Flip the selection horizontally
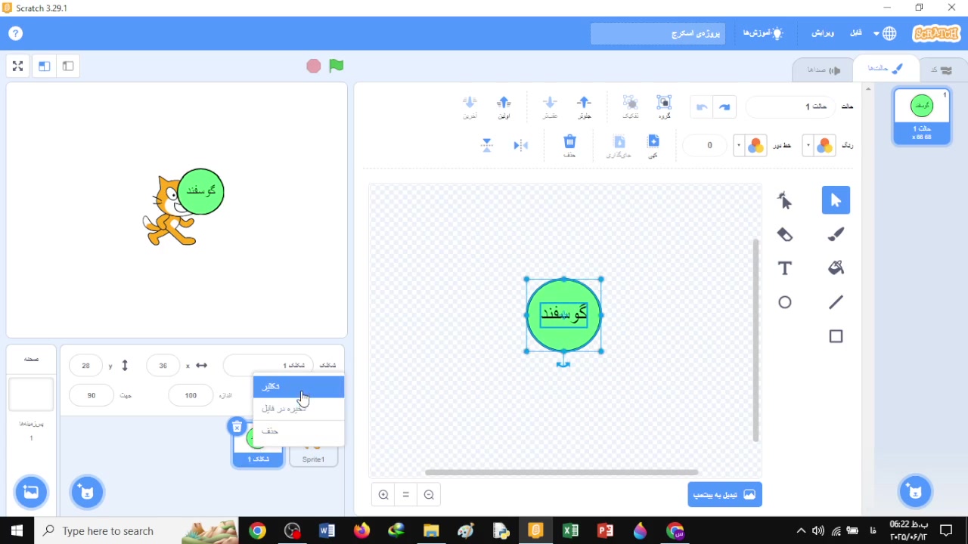Image resolution: width=968 pixels, height=544 pixels. (521, 145)
